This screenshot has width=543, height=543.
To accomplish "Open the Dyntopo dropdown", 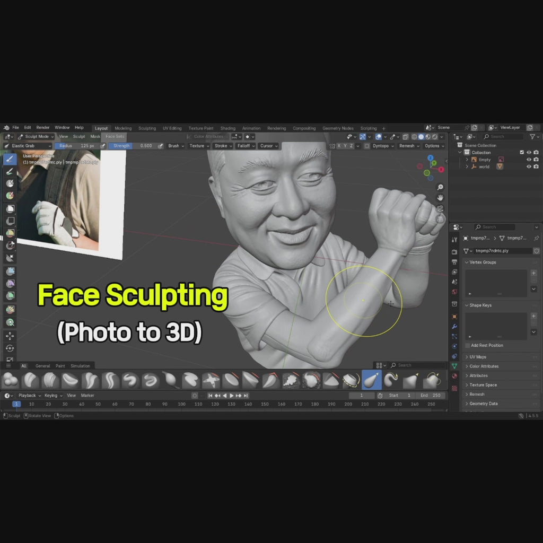I will coord(382,146).
